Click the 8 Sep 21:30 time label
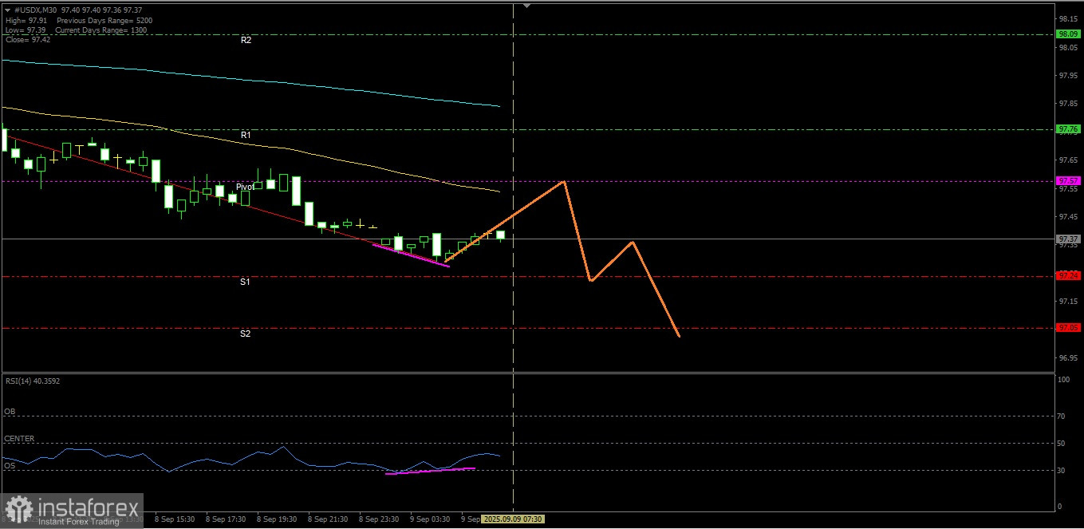Image resolution: width=1084 pixels, height=529 pixels. (x=328, y=519)
